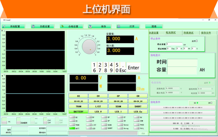This screenshot has width=218, height=137.
Task: Click the 保存 save toolbar button
Action: [x=99, y=26]
